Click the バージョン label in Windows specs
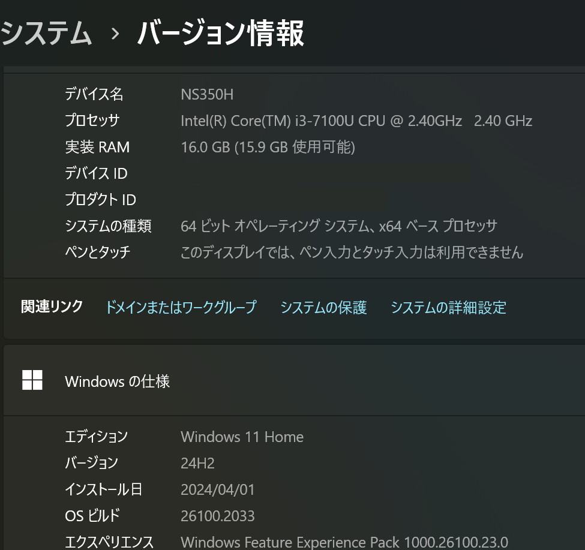 91,463
